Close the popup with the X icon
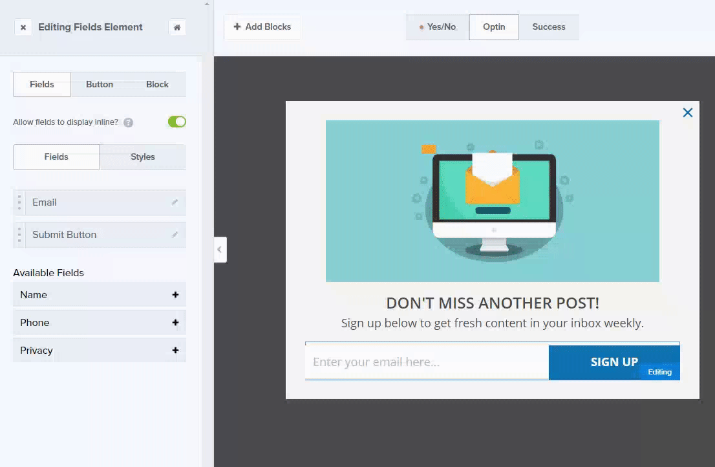The height and width of the screenshot is (467, 715). click(687, 113)
